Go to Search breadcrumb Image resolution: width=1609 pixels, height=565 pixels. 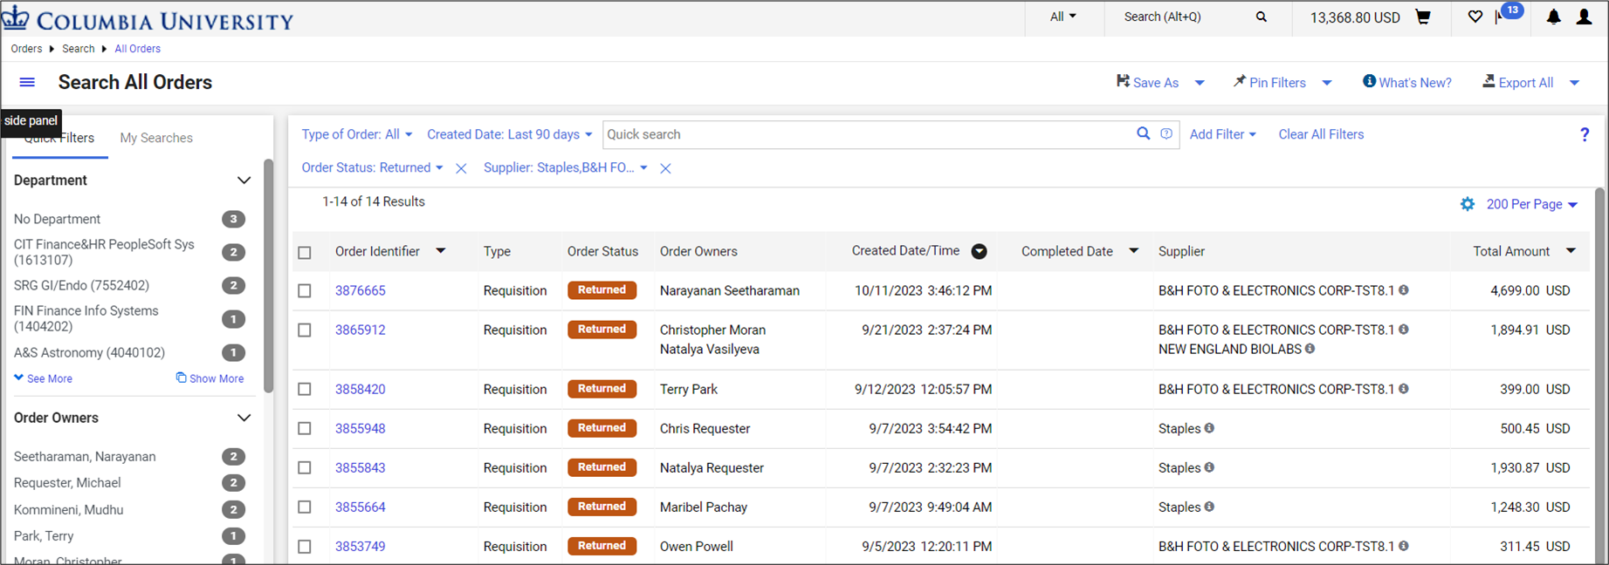click(79, 49)
